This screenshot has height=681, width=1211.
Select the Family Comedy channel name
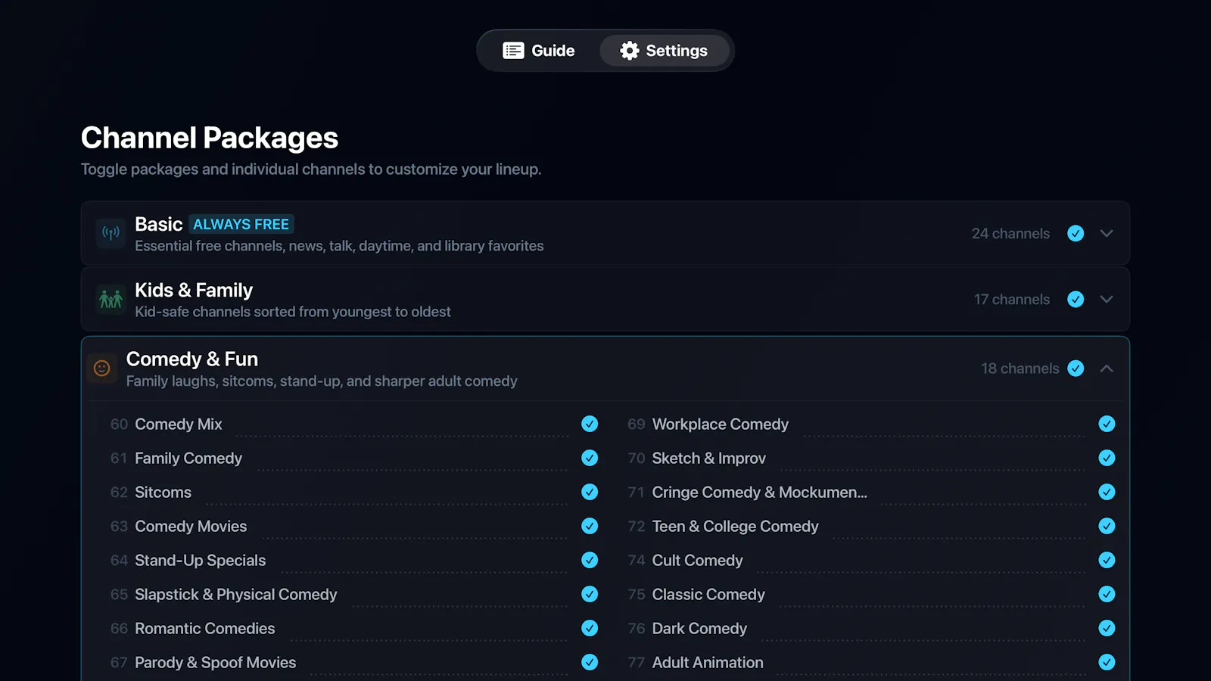click(188, 458)
